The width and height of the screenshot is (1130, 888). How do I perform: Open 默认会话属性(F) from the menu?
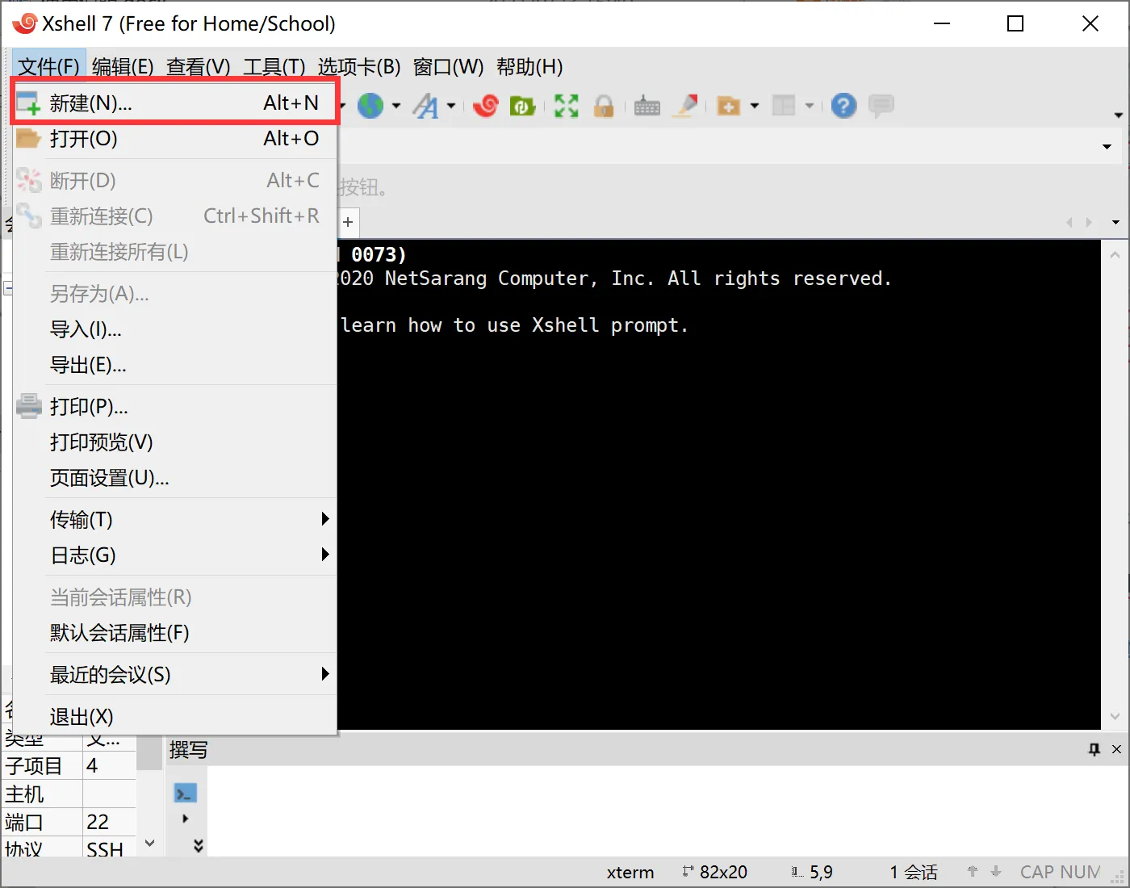coord(175,633)
